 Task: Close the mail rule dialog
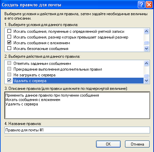149,5
